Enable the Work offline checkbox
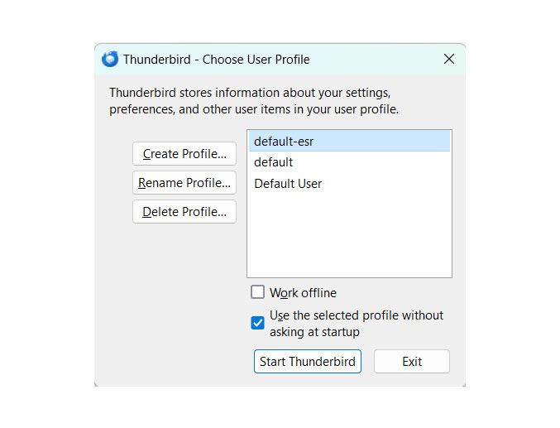Viewport: 560px width, 428px height. [258, 293]
